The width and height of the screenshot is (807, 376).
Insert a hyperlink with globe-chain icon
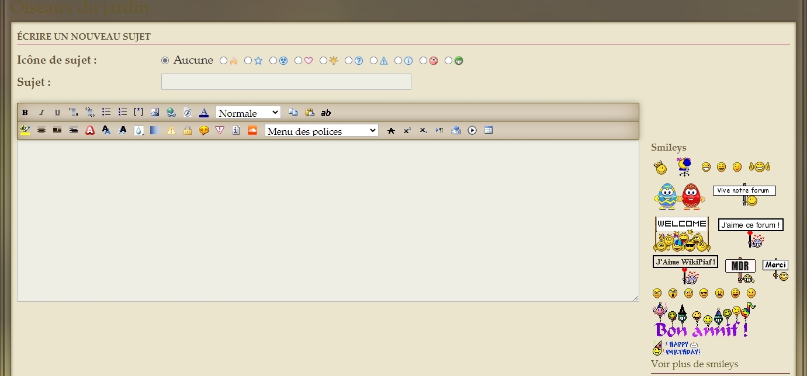(171, 112)
